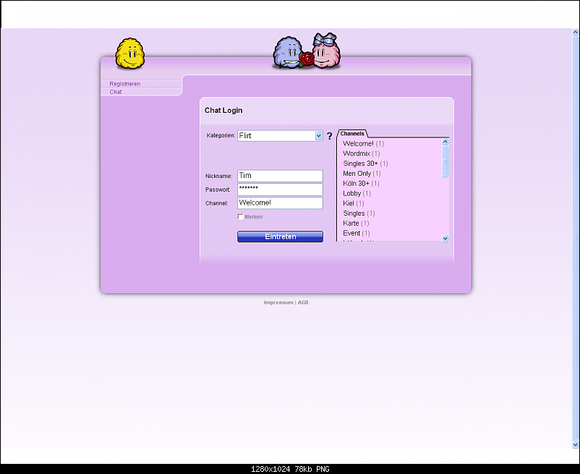Open Registrieren in the left menu
The width and height of the screenshot is (580, 474).
(x=125, y=84)
